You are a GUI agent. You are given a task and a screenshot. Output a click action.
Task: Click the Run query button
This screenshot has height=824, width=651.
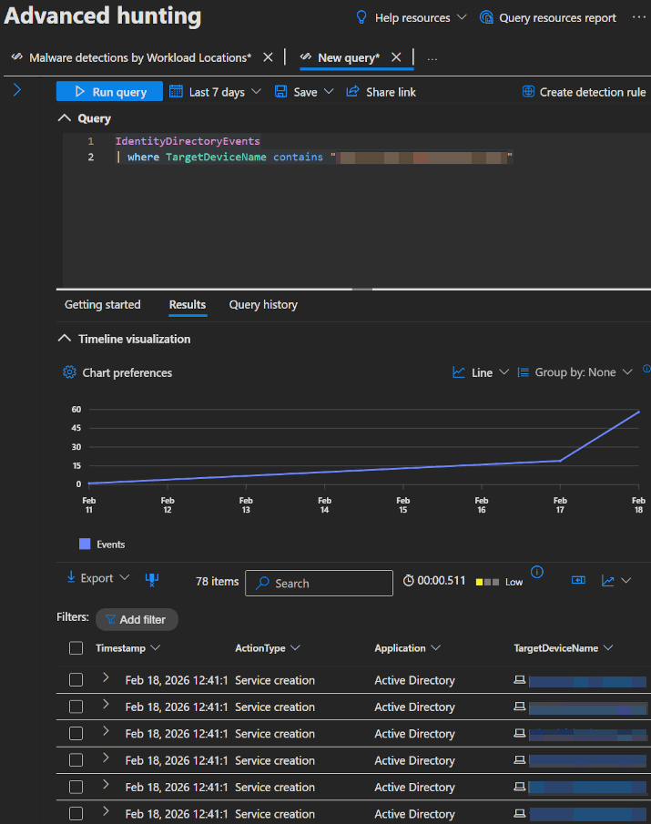click(x=109, y=92)
